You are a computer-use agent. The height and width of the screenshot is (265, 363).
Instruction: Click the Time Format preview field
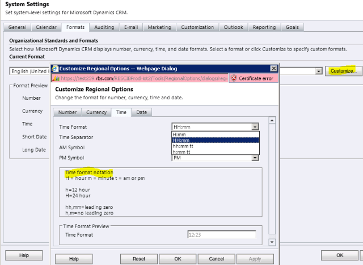[x=221, y=234]
